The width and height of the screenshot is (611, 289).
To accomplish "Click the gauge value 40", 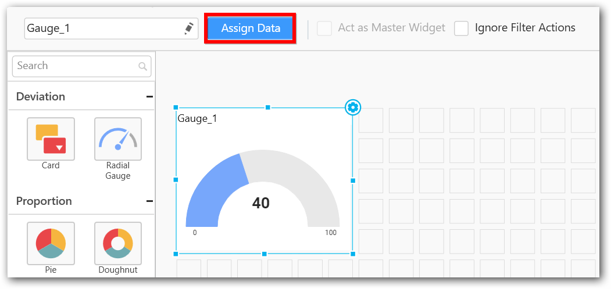I will [261, 203].
